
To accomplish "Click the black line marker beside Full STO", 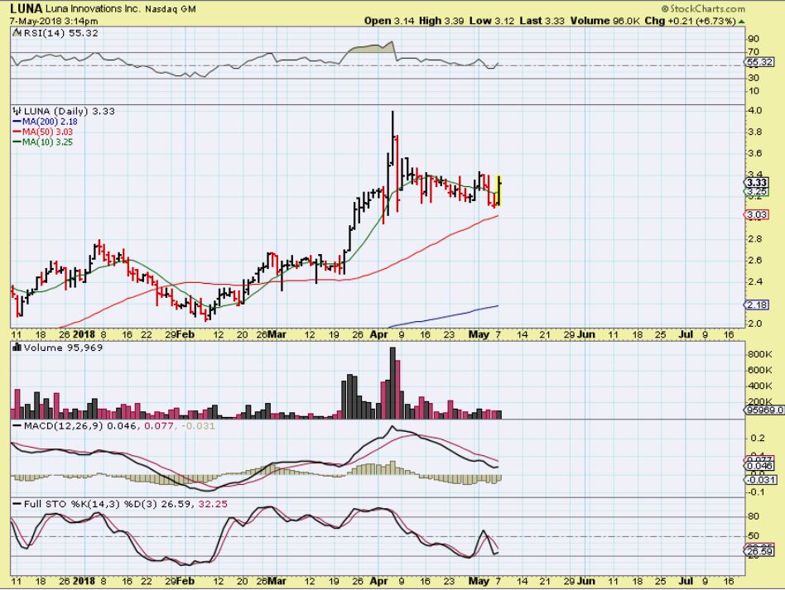I will pos(16,504).
